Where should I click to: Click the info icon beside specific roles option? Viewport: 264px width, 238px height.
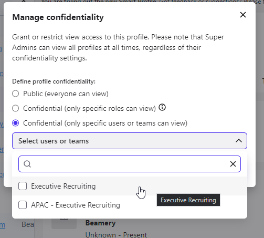[x=162, y=107]
